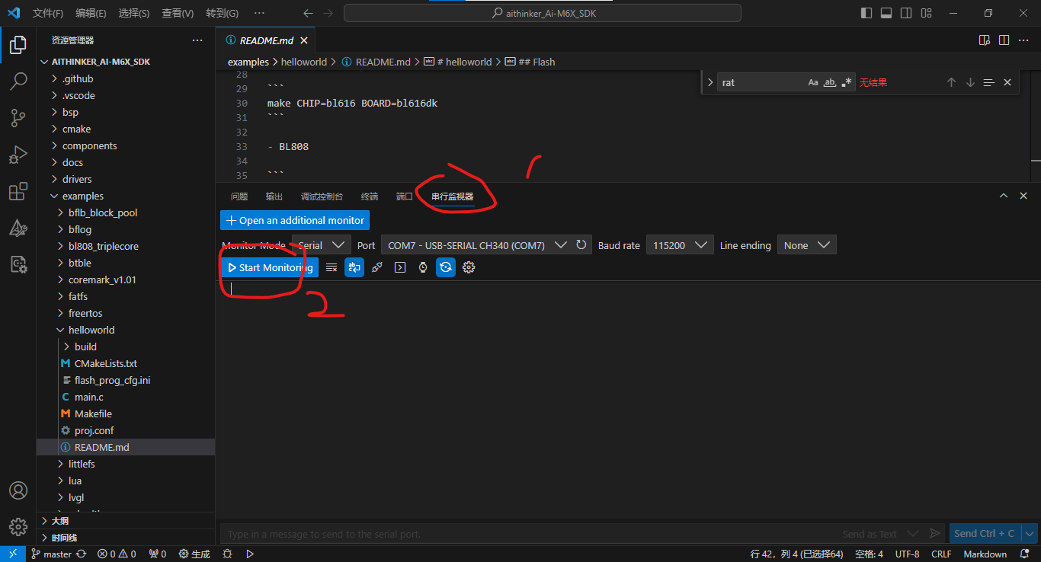Toggle replace chevron in find widget
This screenshot has width=1041, height=562.
710,82
